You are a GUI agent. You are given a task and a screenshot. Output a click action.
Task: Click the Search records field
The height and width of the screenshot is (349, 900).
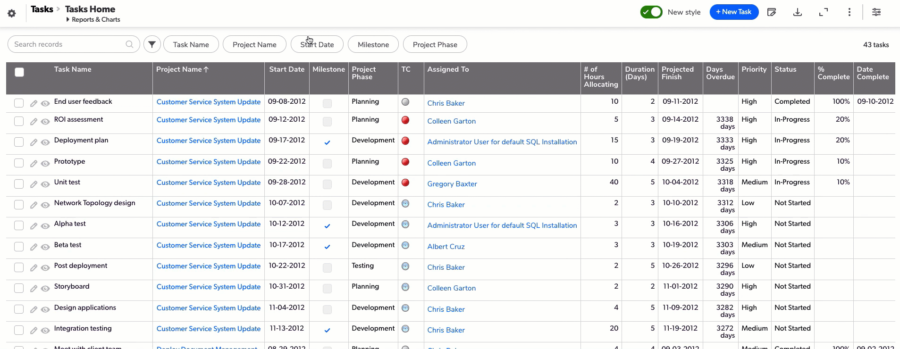click(x=68, y=44)
